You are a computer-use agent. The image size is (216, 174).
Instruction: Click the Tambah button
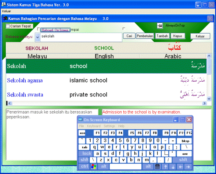[x=162, y=36]
